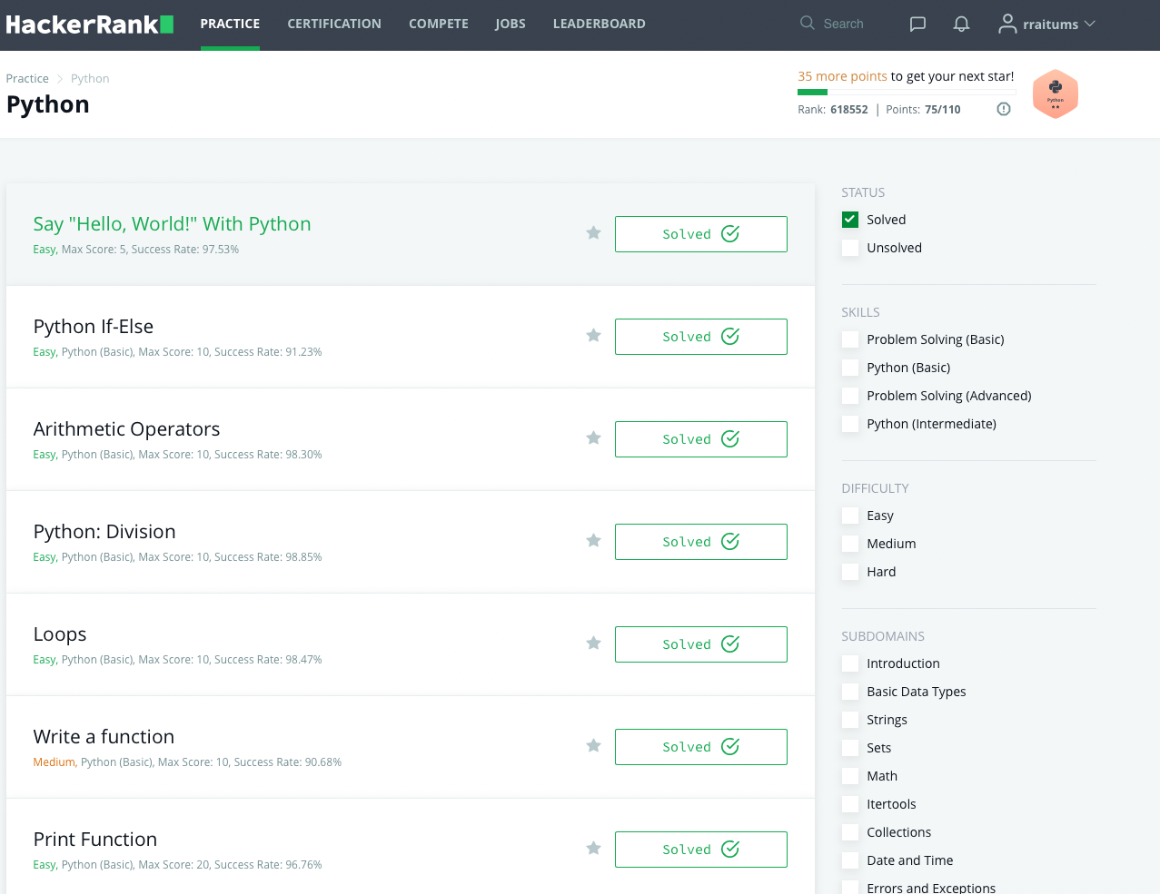Focus the Search input field
This screenshot has width=1160, height=894.
click(x=845, y=25)
